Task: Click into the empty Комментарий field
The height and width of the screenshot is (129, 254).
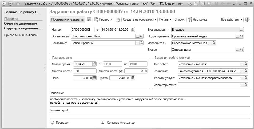Action: click(150, 116)
